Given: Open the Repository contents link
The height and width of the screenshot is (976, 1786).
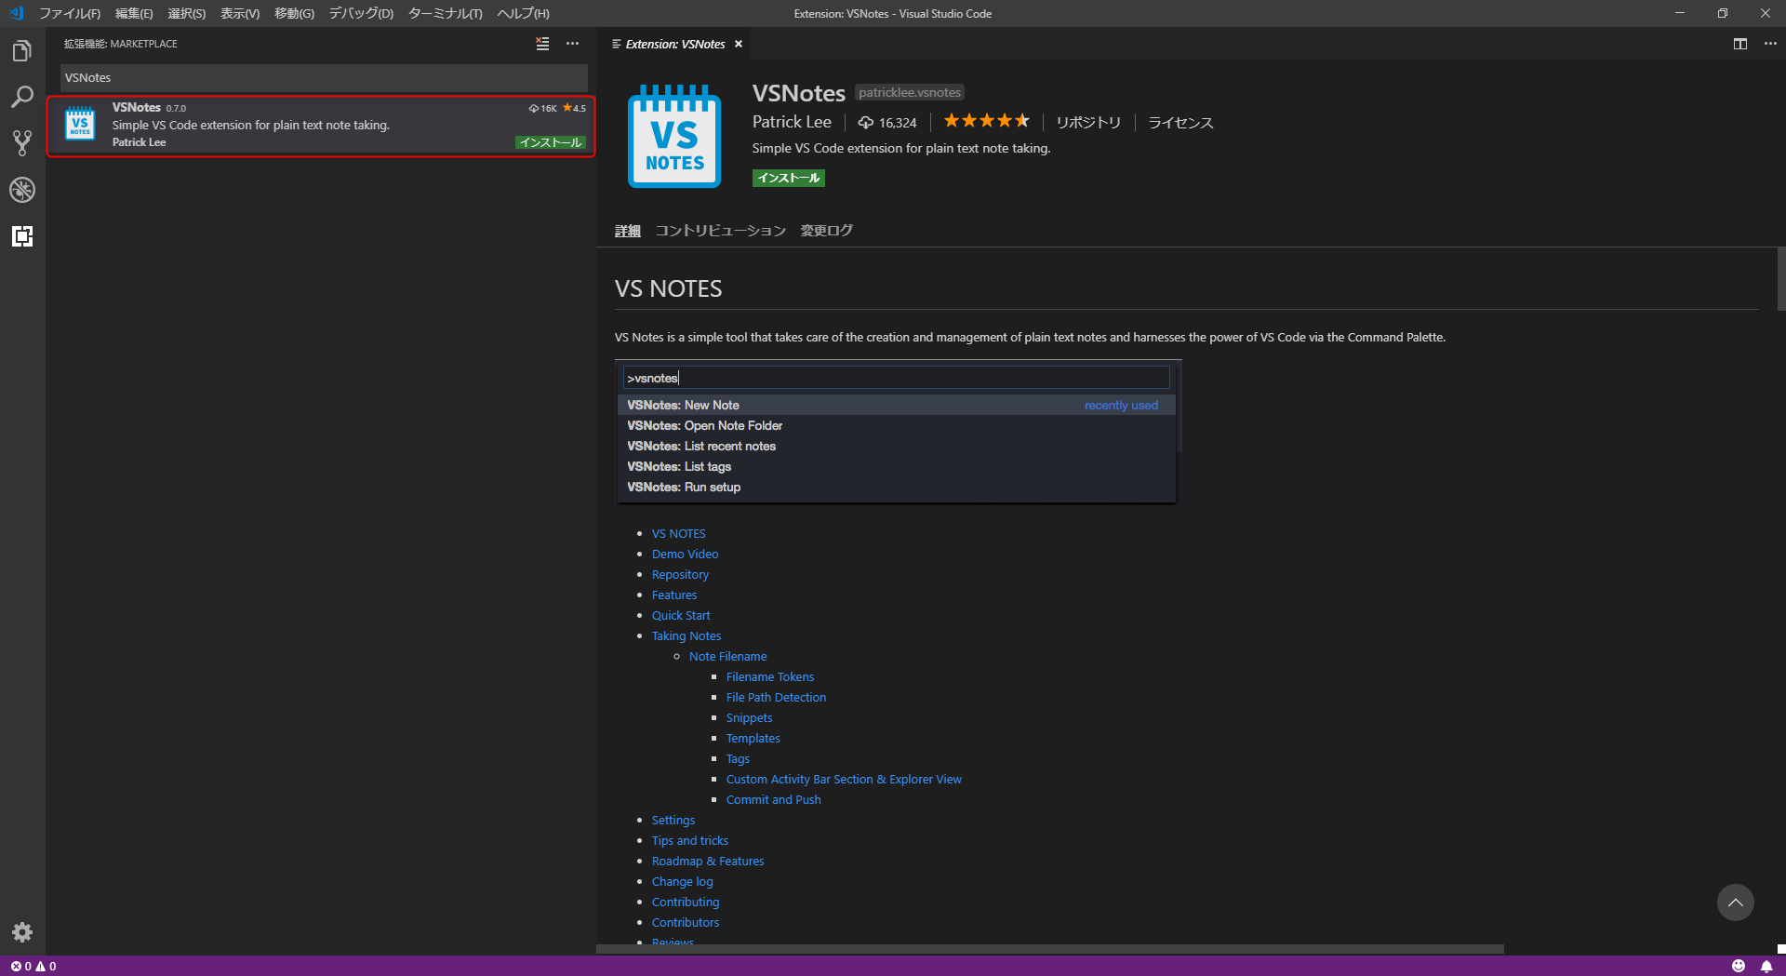Looking at the screenshot, I should point(680,574).
